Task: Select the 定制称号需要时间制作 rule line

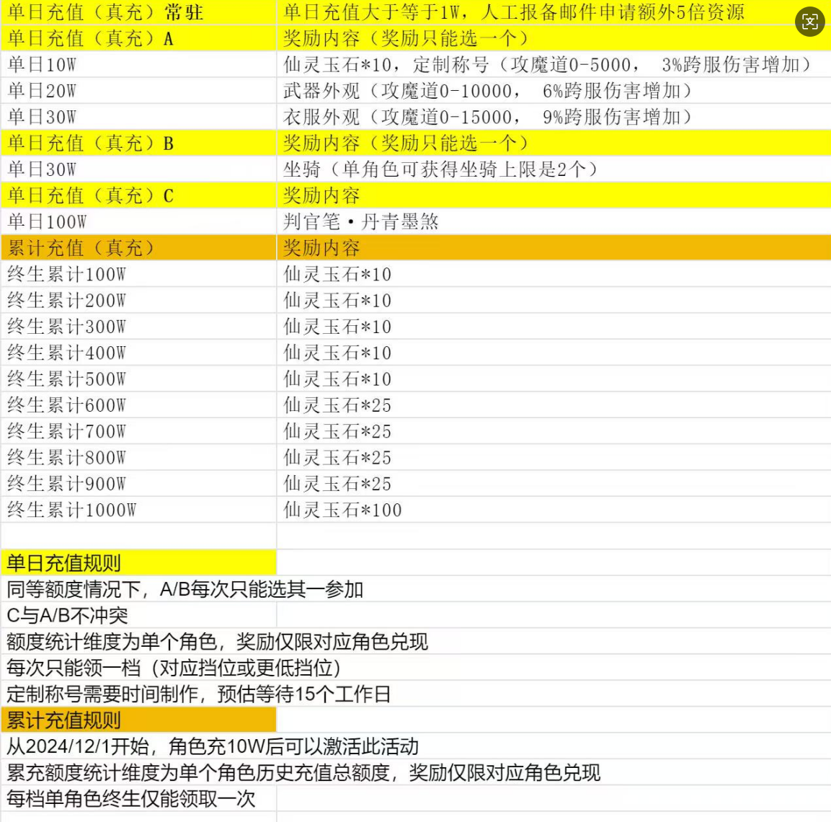Action: [199, 694]
